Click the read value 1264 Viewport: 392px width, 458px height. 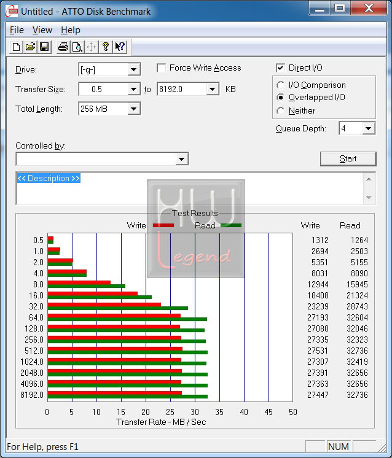359,240
